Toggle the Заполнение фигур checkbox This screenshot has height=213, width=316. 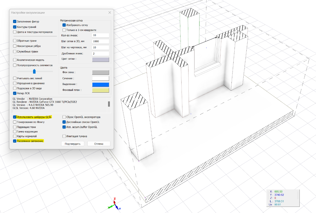(x=15, y=22)
